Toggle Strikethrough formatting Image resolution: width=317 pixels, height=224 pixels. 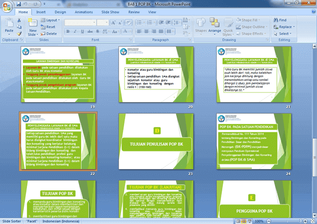[90, 31]
